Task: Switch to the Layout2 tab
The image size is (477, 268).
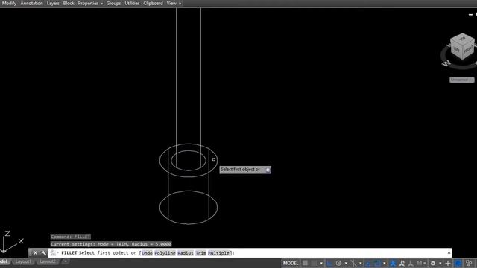Action: [x=48, y=261]
